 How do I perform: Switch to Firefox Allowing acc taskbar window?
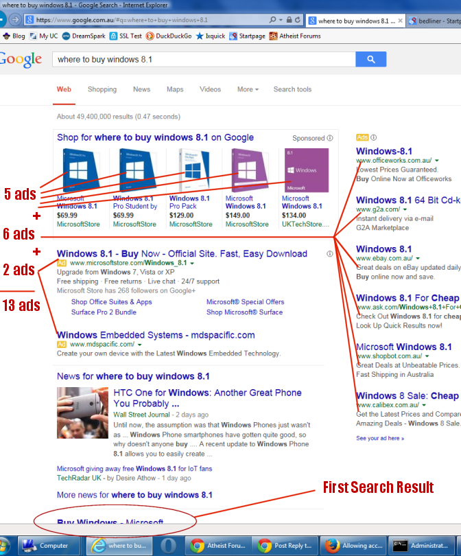[x=353, y=546]
